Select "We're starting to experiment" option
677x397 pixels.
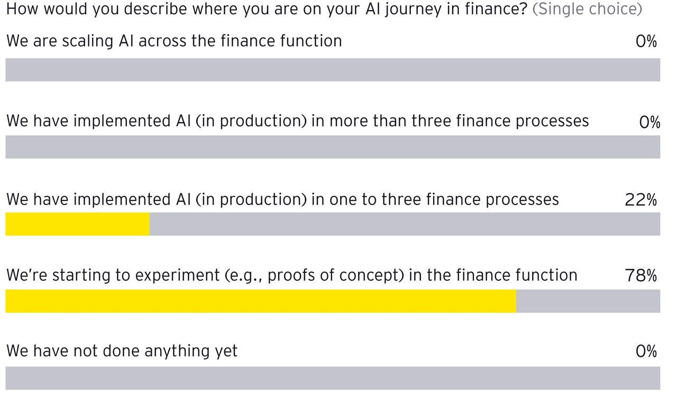pyautogui.click(x=291, y=275)
